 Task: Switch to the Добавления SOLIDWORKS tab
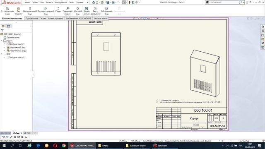coord(78,18)
